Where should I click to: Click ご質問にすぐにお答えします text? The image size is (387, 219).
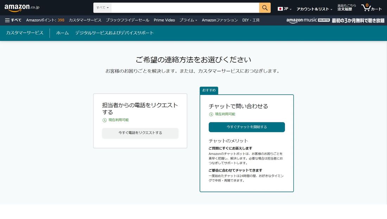click(230, 148)
